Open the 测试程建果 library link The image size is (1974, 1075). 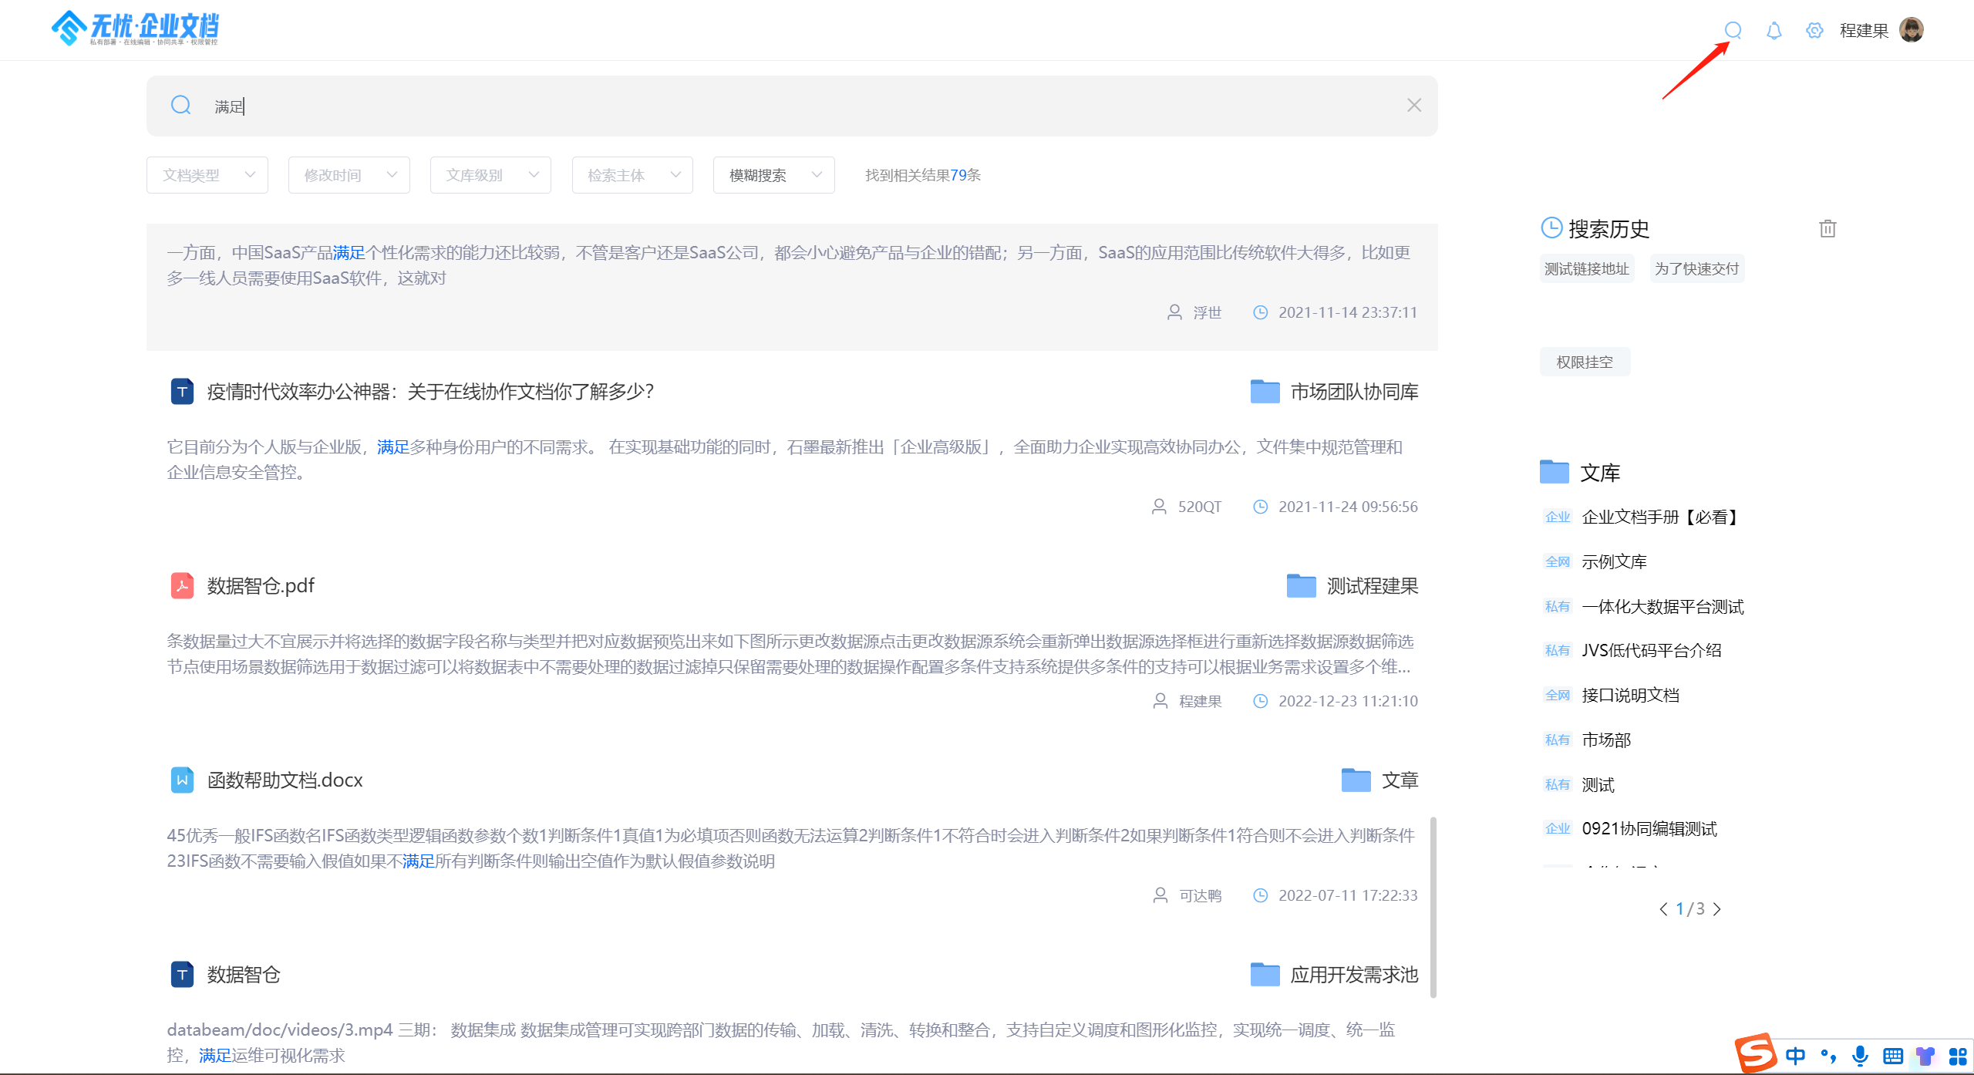(x=1373, y=586)
